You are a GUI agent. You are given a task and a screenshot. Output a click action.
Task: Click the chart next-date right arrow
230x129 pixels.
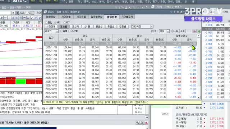pyautogui.click(x=13, y=13)
